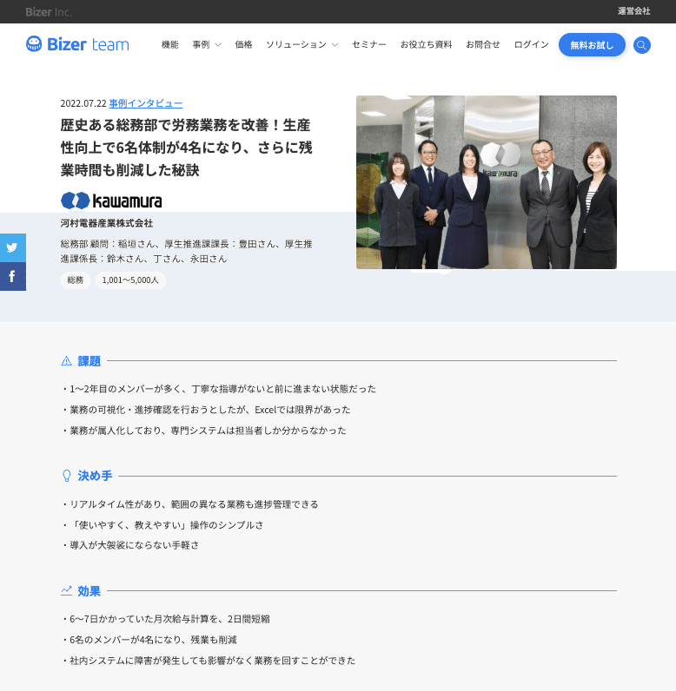Click the bullet 「使いやすく、教えやすい」操作のシンプルさ

[162, 525]
